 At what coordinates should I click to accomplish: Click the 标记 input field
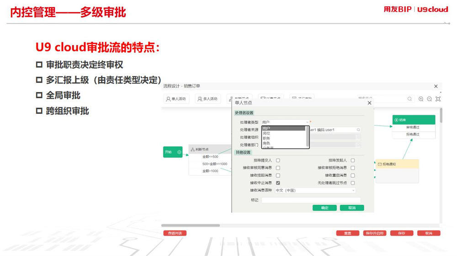point(311,200)
